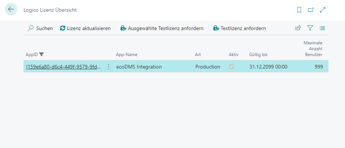Expand the page to full width
The width and height of the screenshot is (345, 148).
[x=323, y=10]
